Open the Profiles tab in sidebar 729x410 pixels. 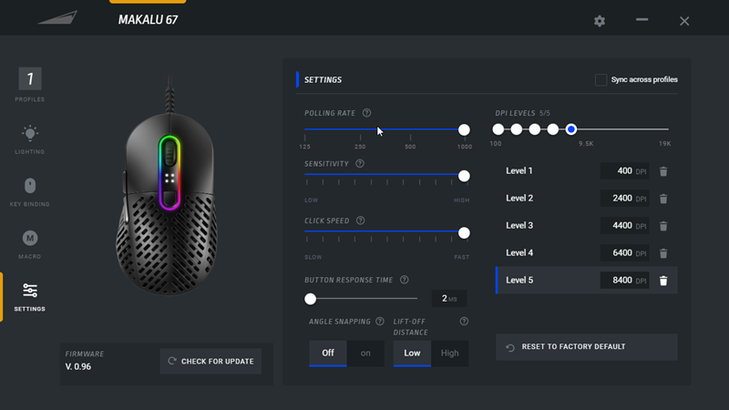tap(30, 84)
